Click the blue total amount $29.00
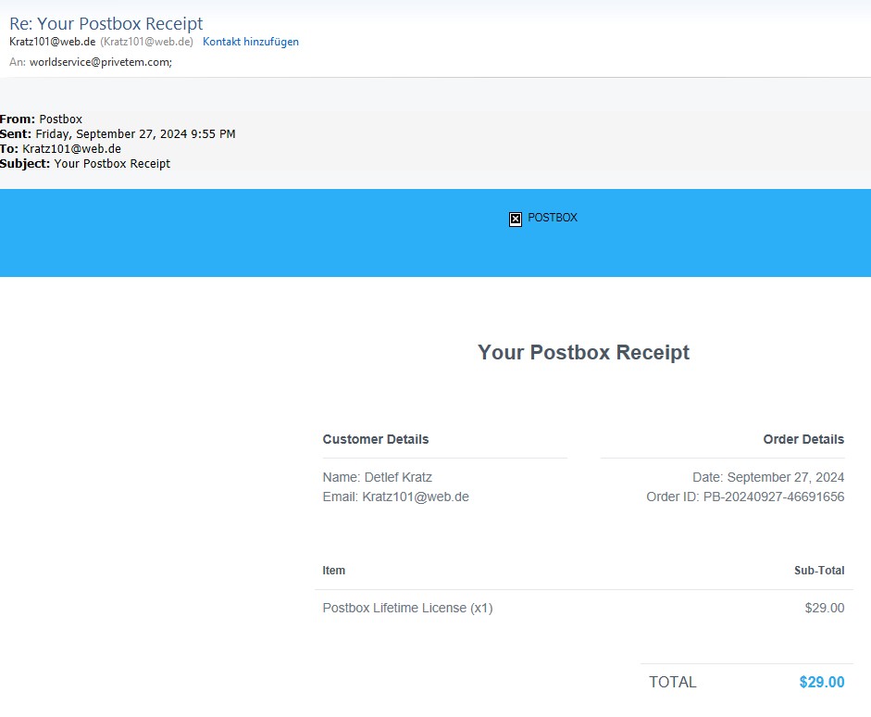The width and height of the screenshot is (871, 717). click(821, 682)
